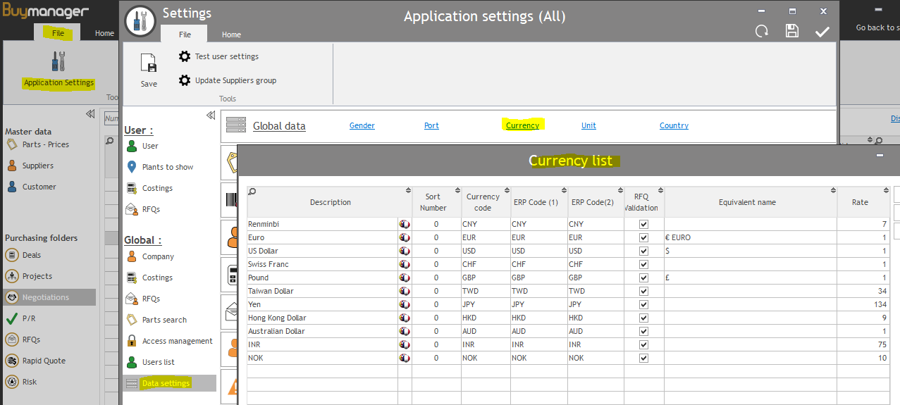900x405 pixels.
Task: Click the checkmark confirm icon in title bar
Action: coord(822,31)
